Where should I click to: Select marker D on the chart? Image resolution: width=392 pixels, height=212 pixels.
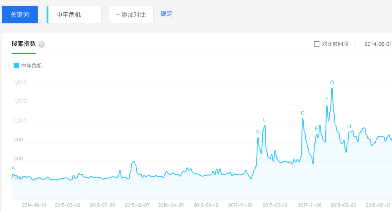[x=302, y=113]
